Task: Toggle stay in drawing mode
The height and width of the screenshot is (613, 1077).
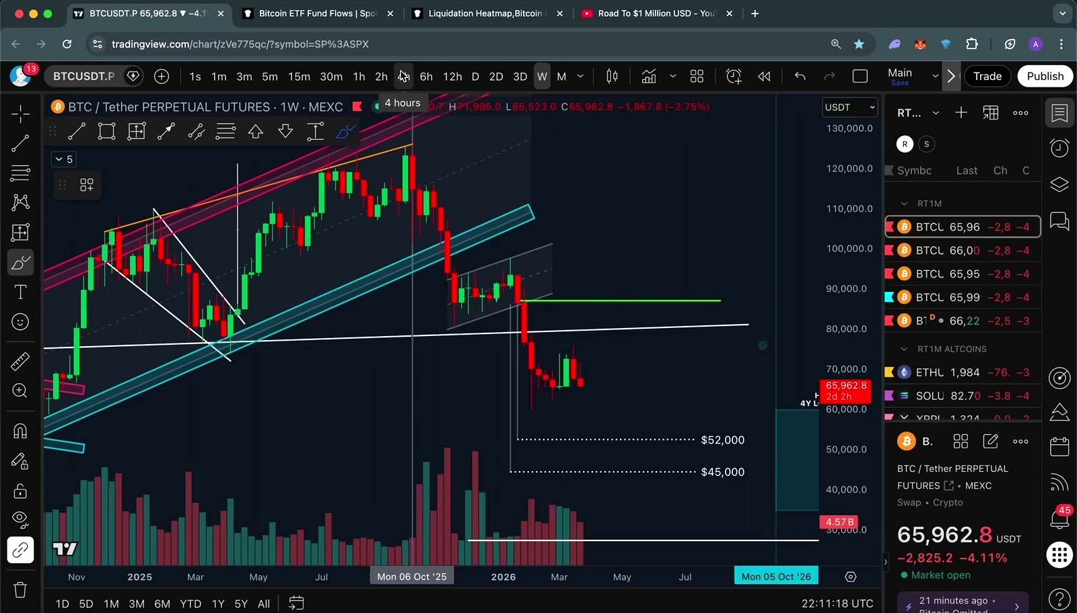Action: (20, 461)
